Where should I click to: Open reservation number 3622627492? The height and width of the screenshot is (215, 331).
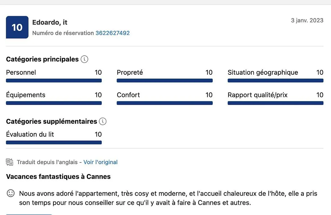[x=112, y=33]
